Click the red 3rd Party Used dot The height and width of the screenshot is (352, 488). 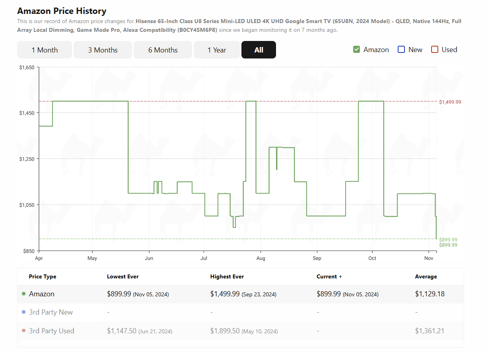pyautogui.click(x=24, y=331)
